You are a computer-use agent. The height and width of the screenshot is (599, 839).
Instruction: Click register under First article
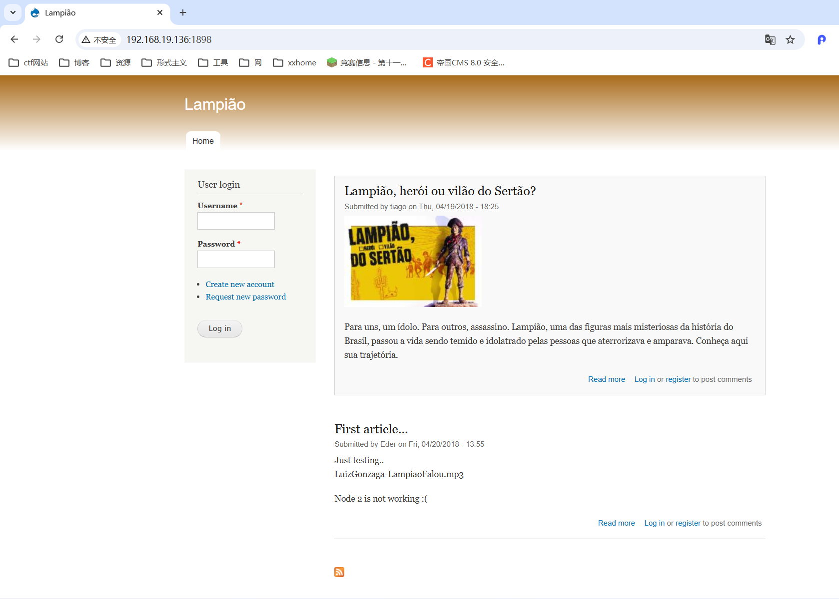[x=688, y=523]
